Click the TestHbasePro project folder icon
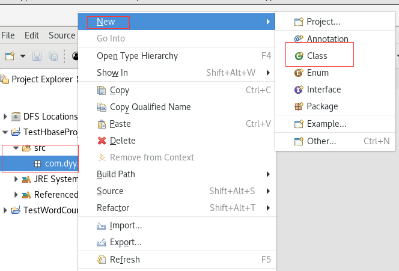This screenshot has width=399, height=271. (16, 132)
